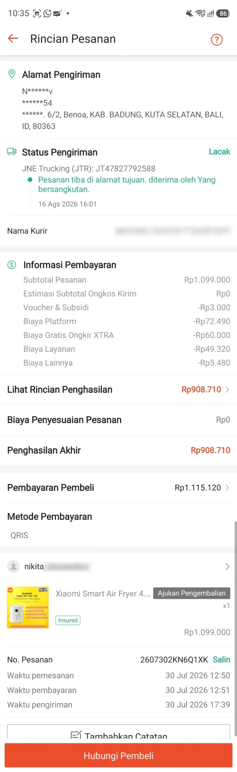Tap the location pin icon
Image resolution: width=237 pixels, height=772 pixels.
point(11,74)
